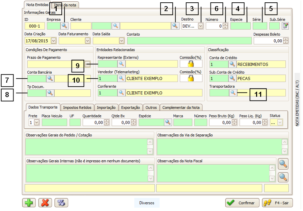
Task: Expand the Destino dropdown
Action: [x=200, y=26]
